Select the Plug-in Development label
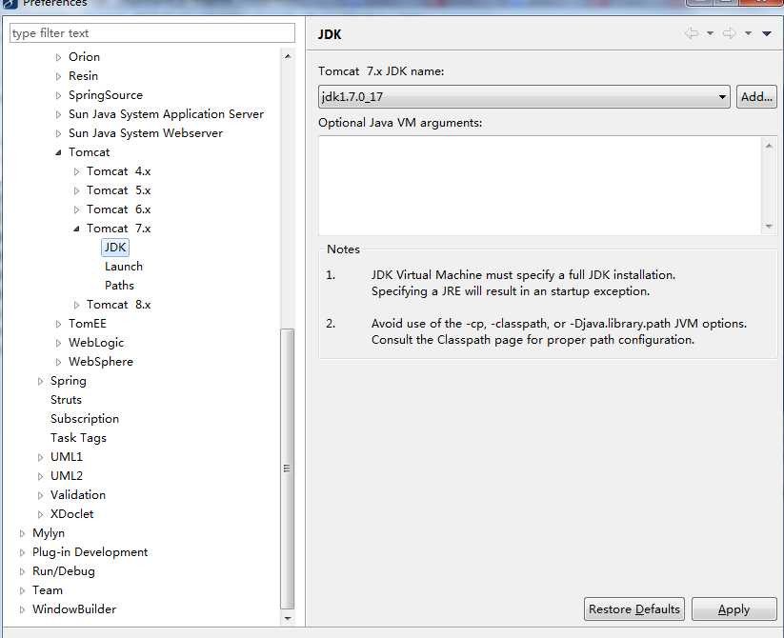 (90, 552)
